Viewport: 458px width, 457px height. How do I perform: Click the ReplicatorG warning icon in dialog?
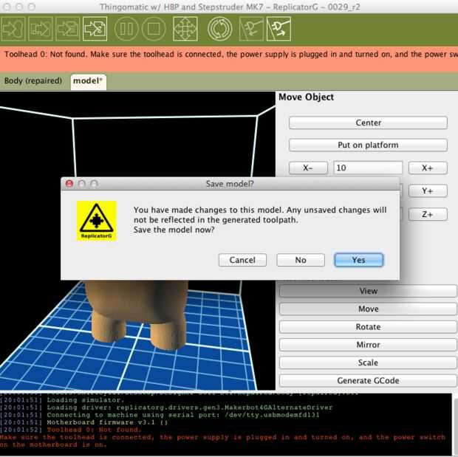click(97, 221)
